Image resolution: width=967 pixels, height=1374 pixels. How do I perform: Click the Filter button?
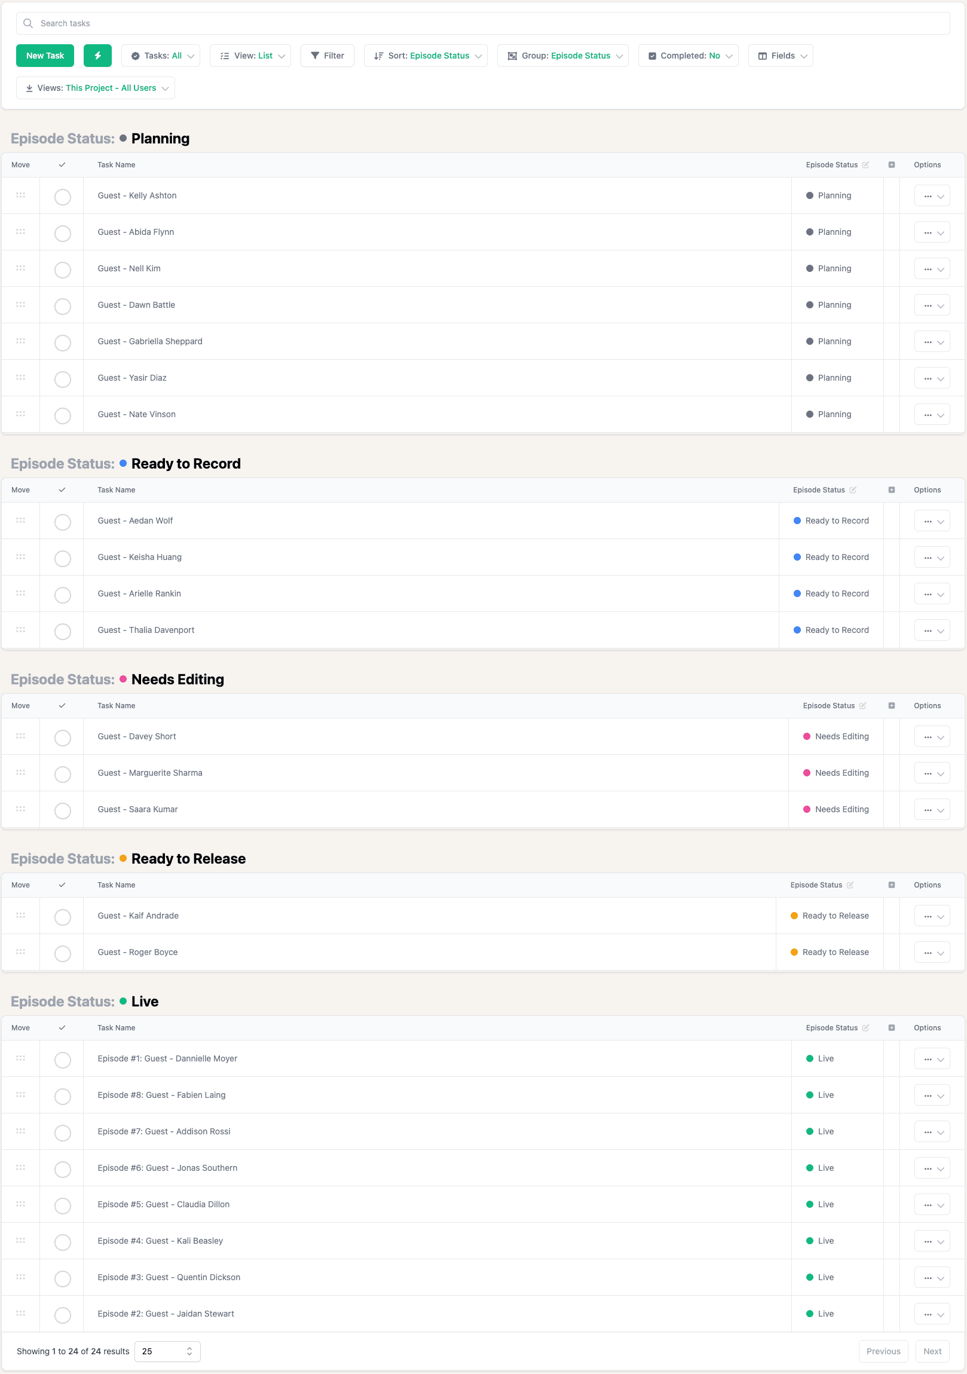click(x=328, y=56)
